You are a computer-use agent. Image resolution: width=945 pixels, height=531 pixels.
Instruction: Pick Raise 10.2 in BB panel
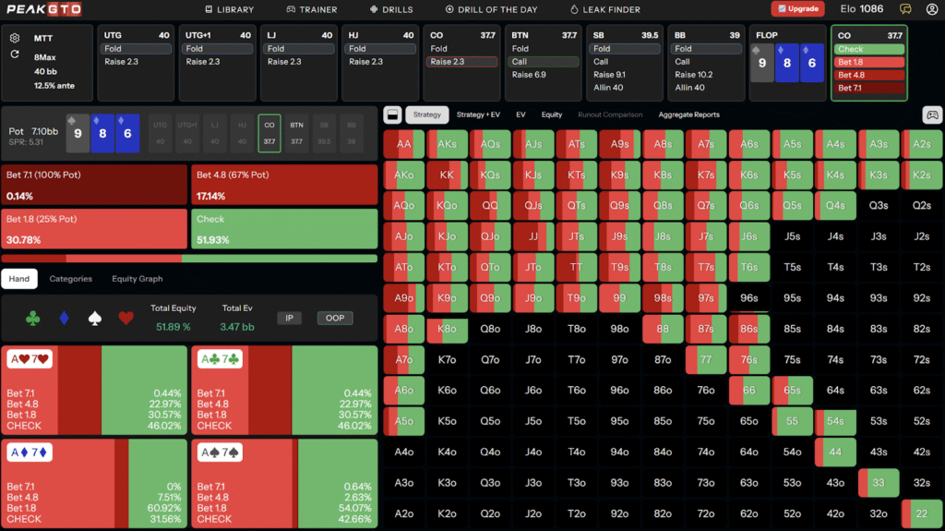(x=691, y=75)
